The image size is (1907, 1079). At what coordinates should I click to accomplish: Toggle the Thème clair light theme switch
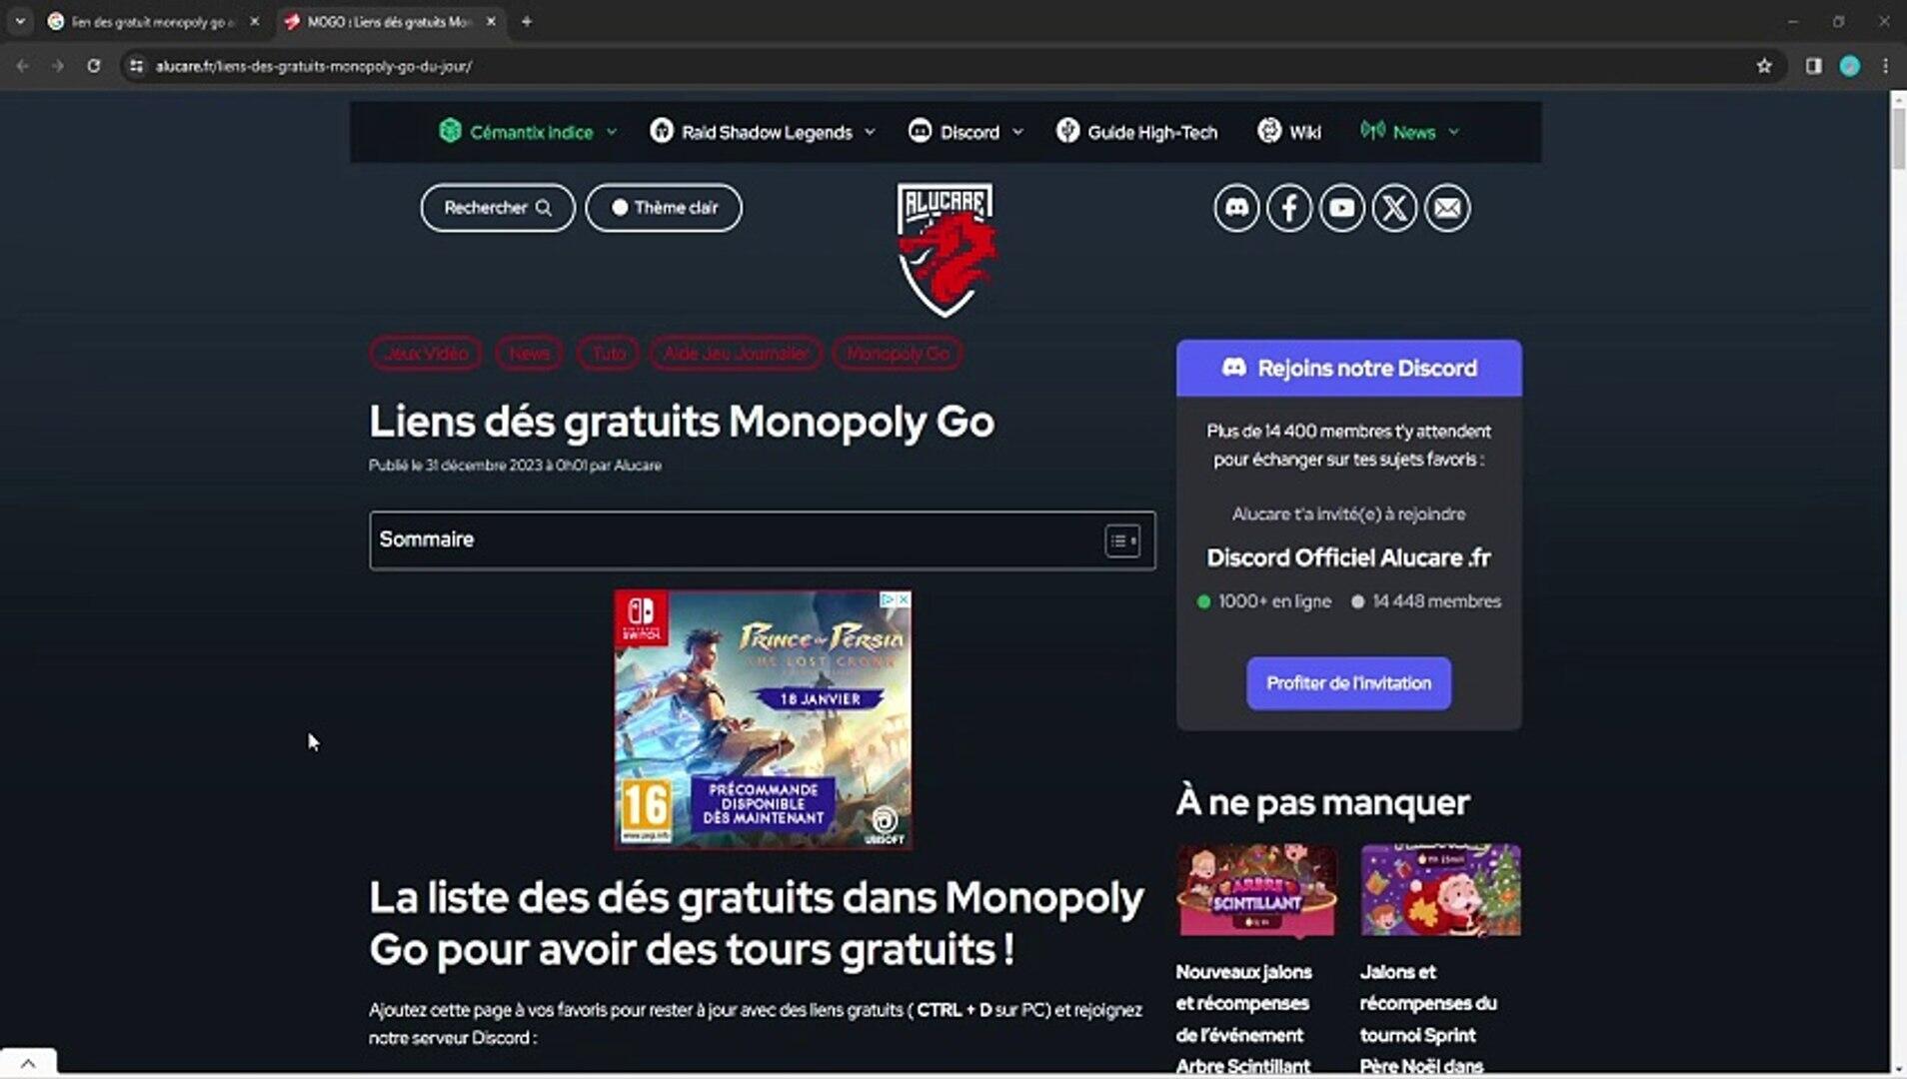(664, 208)
